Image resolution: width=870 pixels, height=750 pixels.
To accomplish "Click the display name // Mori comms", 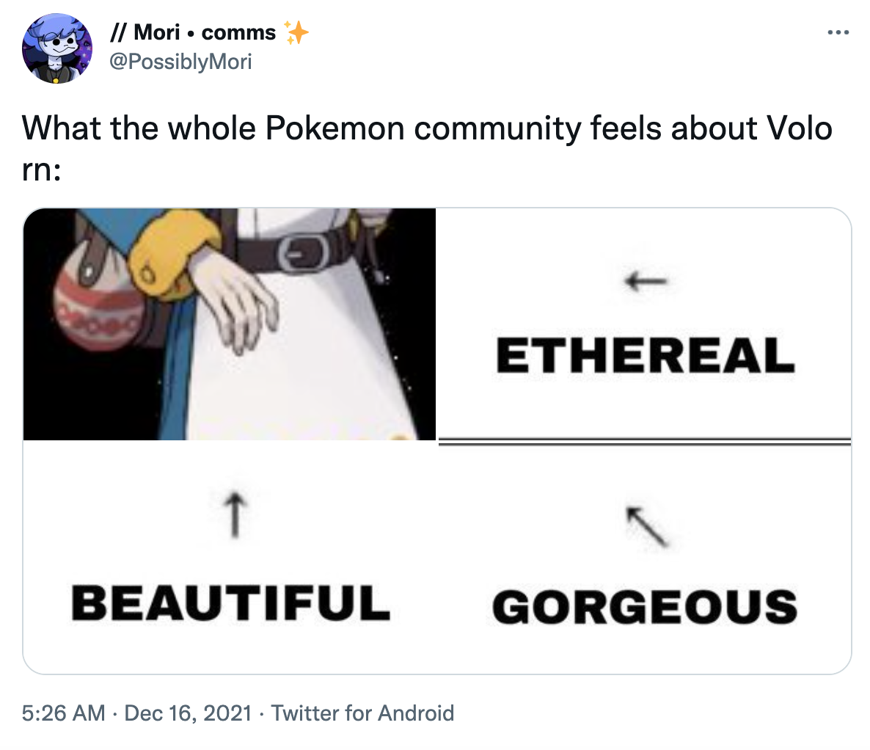I will 194,32.
